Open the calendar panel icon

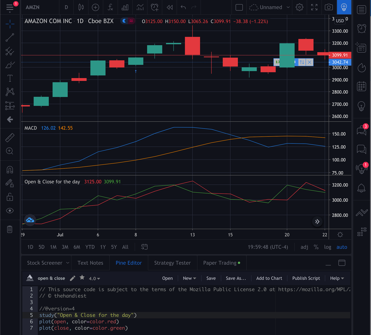tap(361, 86)
